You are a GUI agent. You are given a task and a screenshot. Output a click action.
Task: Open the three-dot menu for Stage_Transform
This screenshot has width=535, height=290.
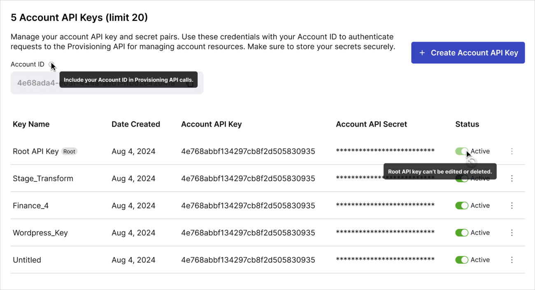pos(512,179)
